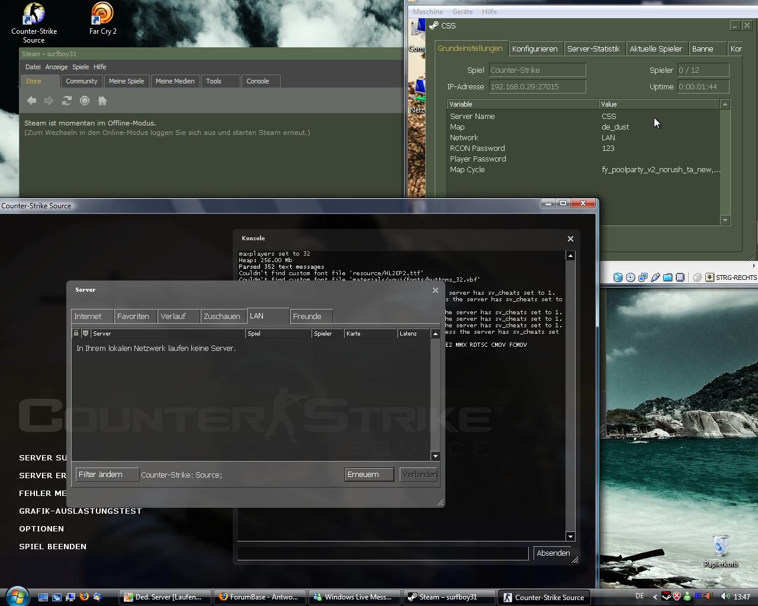Show hidden system tray icons
This screenshot has height=606, width=758.
[654, 597]
